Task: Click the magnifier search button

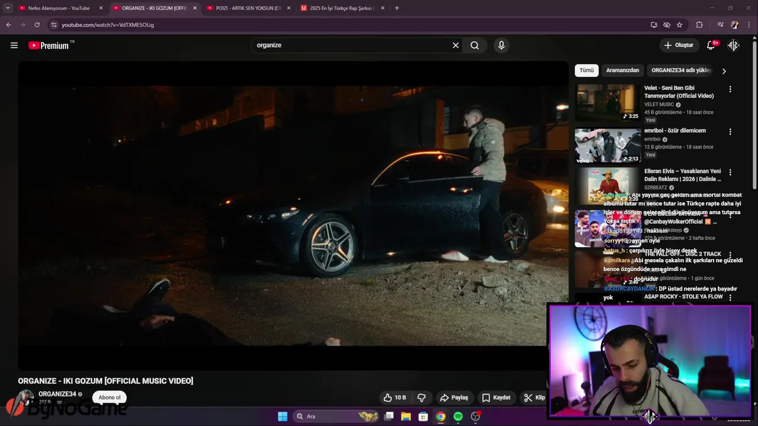Action: pos(474,45)
